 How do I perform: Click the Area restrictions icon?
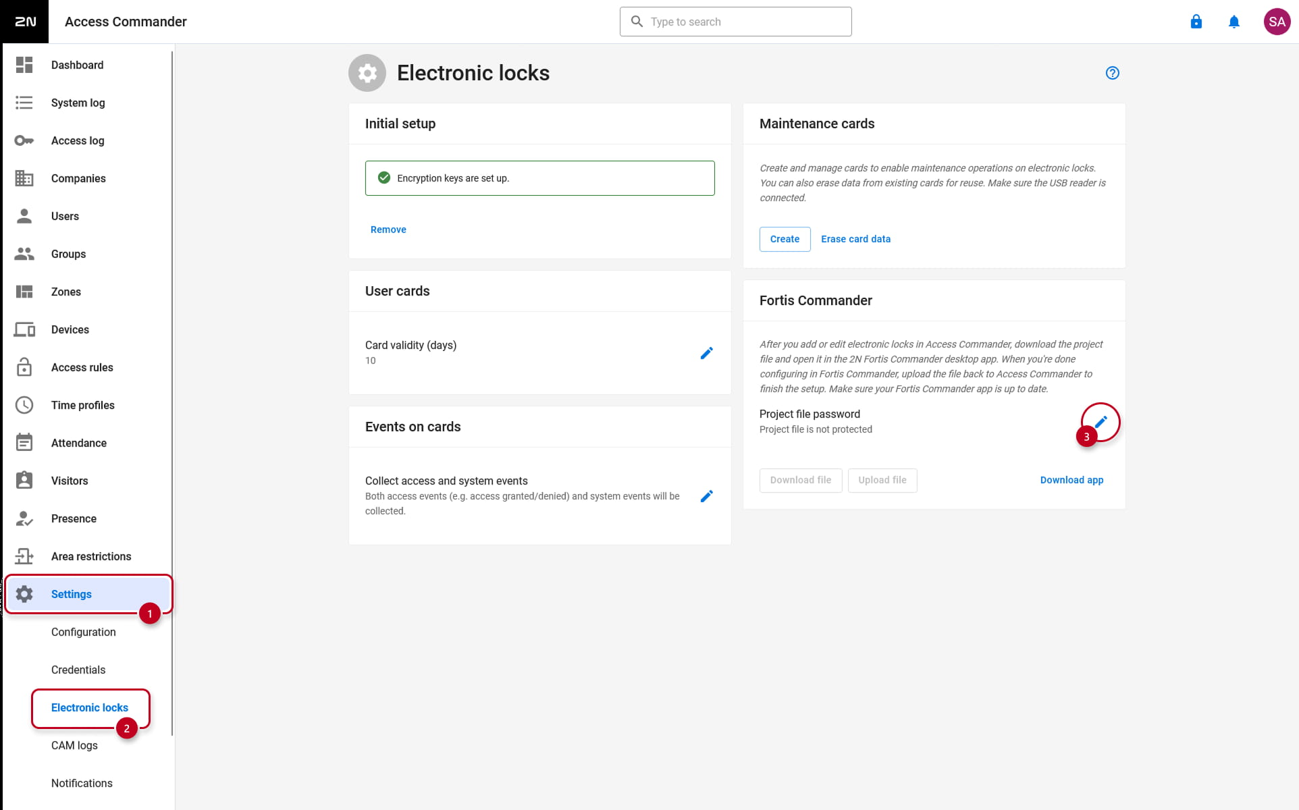tap(24, 556)
